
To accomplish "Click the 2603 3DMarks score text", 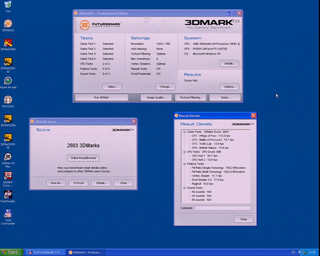I will [83, 145].
